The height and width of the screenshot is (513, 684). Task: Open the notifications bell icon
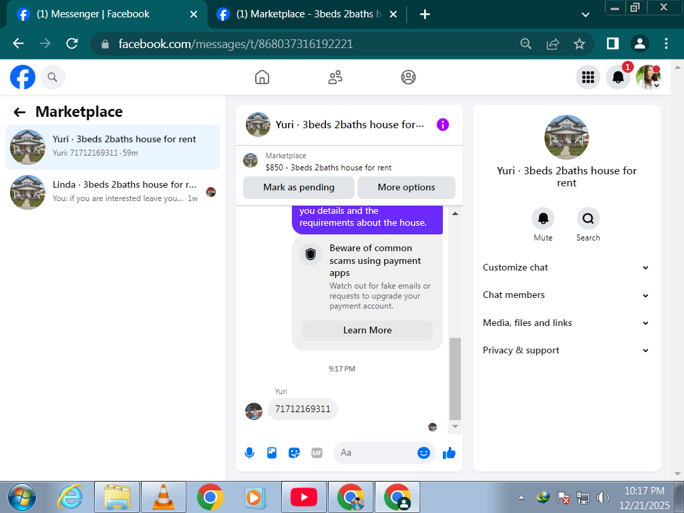(x=618, y=77)
